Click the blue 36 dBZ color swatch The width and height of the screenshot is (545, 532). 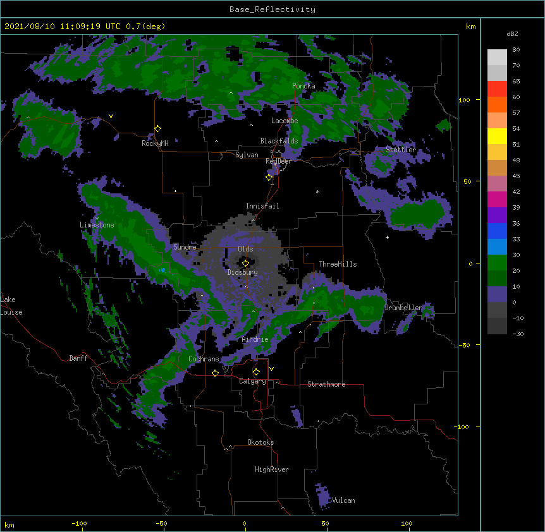coord(497,231)
